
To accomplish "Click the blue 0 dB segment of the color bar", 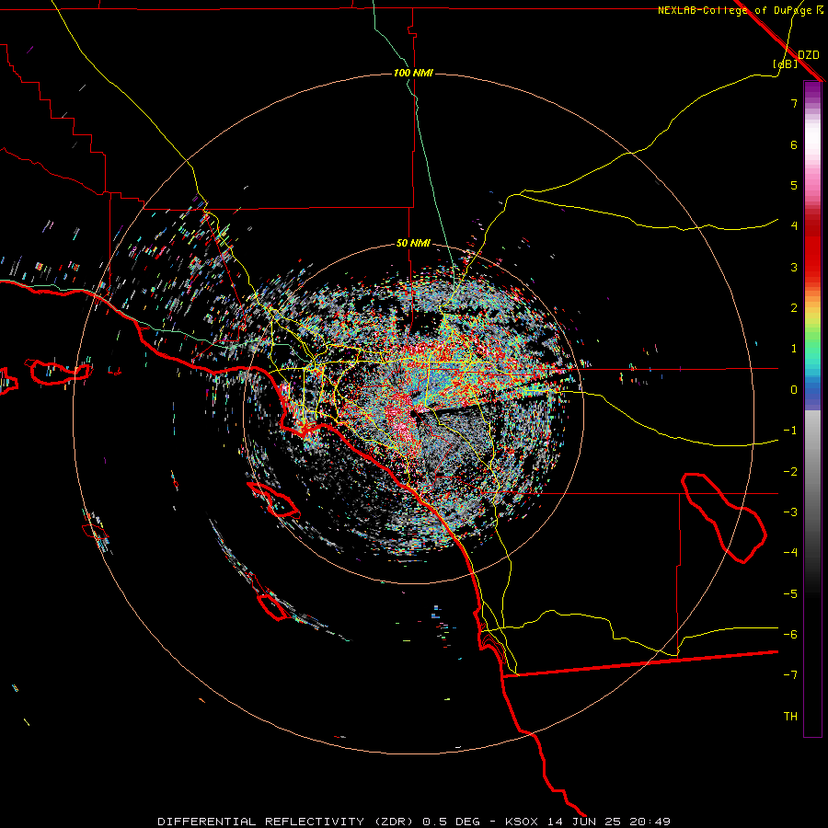I will click(812, 390).
